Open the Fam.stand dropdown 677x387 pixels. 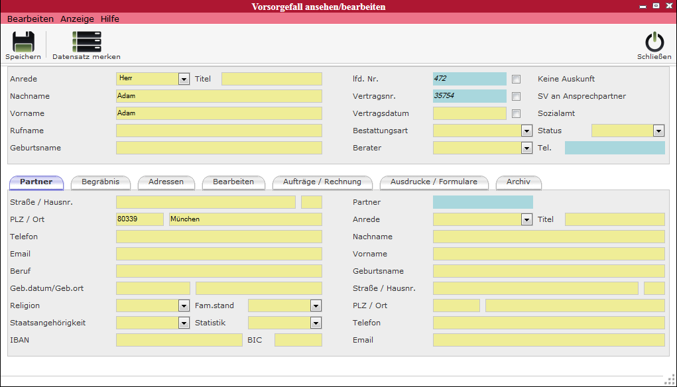[316, 305]
